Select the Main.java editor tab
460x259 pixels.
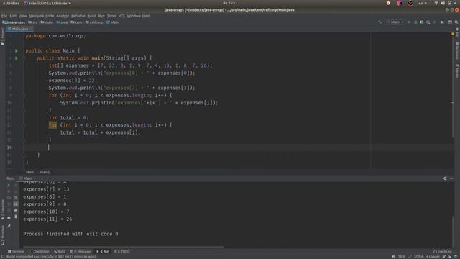pos(19,29)
